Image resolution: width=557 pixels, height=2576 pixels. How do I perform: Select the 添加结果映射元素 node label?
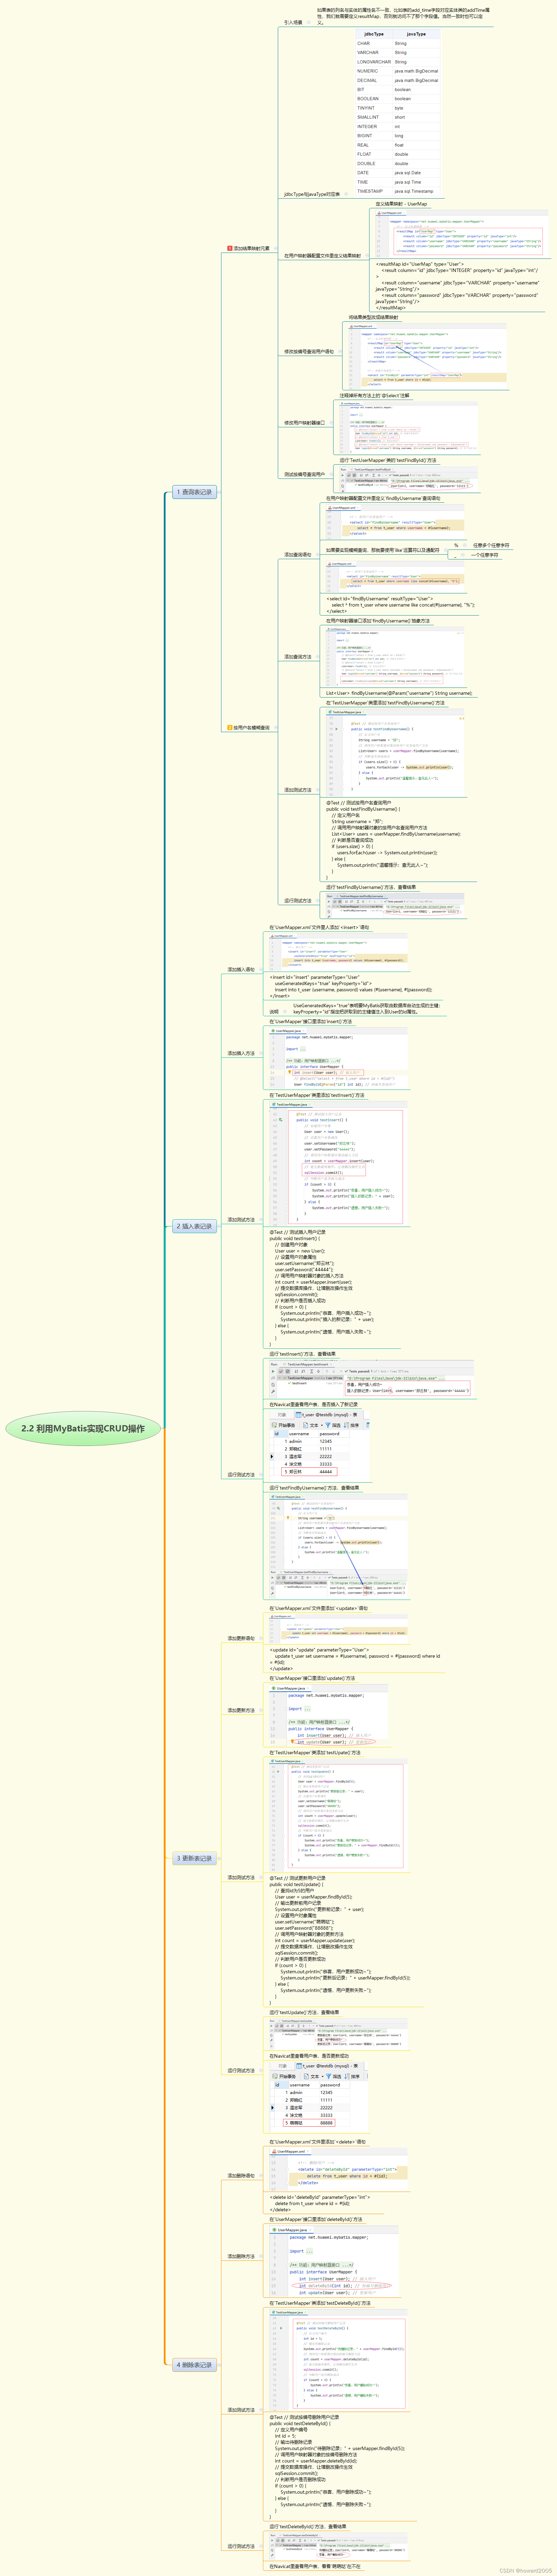coord(252,248)
